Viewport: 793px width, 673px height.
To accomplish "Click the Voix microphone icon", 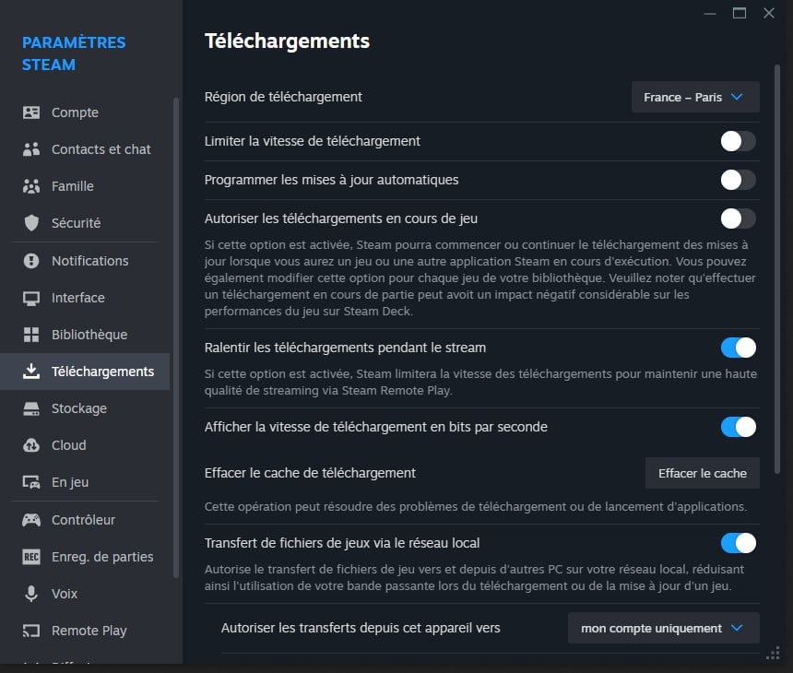I will click(31, 594).
